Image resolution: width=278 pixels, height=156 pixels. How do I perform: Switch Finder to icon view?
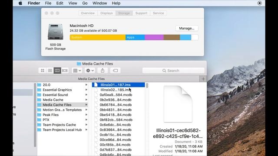pos(43,71)
